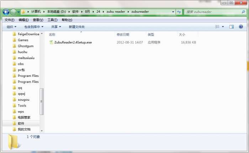Viewport: 249px width, 153px height.
Task: Select the Tools folder in the tree
Action: click(x=22, y=105)
